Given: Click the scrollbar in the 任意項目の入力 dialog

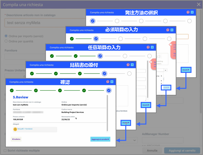Looking at the screenshot, I should (148, 79).
